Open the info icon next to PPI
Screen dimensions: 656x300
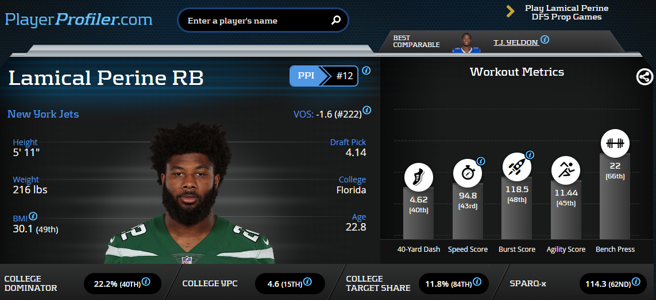pyautogui.click(x=366, y=70)
